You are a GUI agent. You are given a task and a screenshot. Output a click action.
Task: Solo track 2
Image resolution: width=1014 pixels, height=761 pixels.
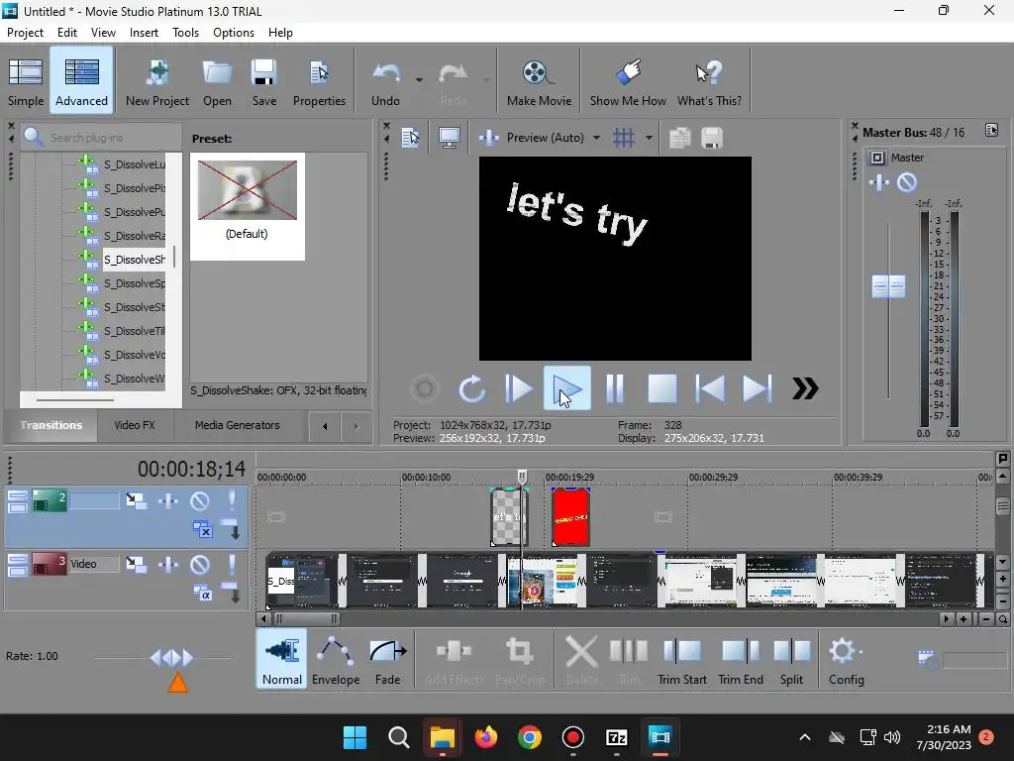[x=232, y=500]
